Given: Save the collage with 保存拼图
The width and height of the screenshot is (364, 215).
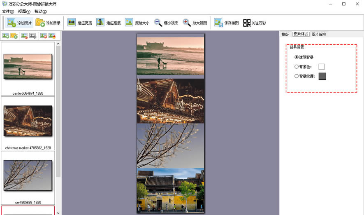Looking at the screenshot, I should coord(218,23).
